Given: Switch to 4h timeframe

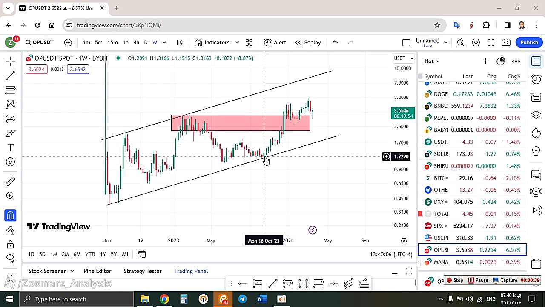Looking at the screenshot, I should tap(136, 42).
